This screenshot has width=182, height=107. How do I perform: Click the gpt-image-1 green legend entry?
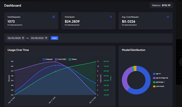(159, 82)
